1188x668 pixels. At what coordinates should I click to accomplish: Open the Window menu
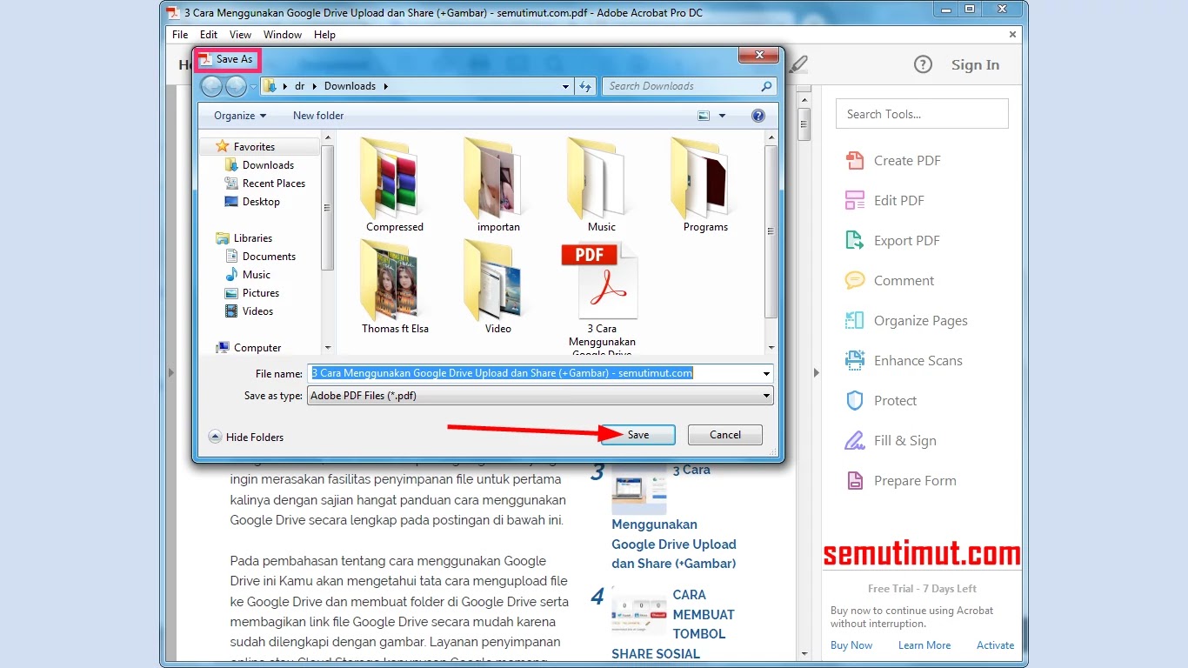point(283,35)
